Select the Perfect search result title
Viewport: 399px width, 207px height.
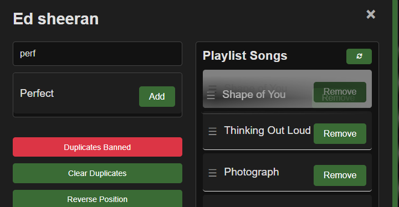[37, 94]
